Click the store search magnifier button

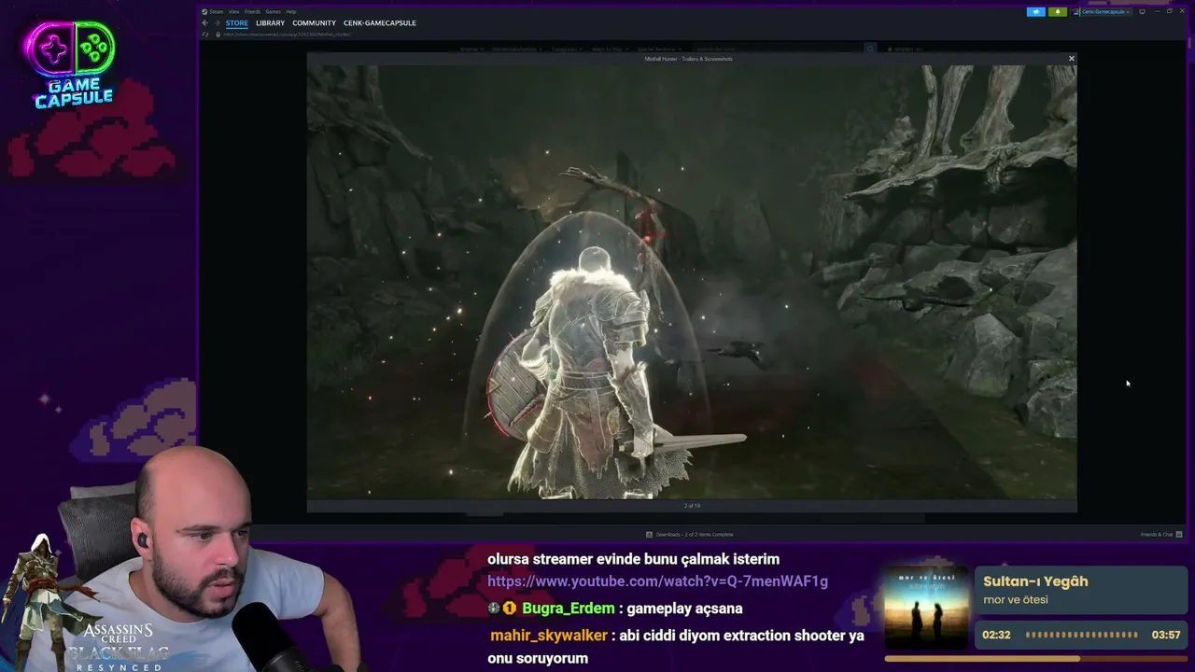pos(870,49)
